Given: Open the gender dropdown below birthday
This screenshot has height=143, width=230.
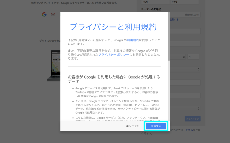Looking at the screenshot, I should [x=185, y=69].
